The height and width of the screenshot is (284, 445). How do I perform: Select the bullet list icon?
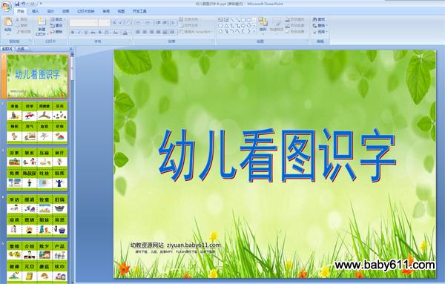pyautogui.click(x=139, y=22)
